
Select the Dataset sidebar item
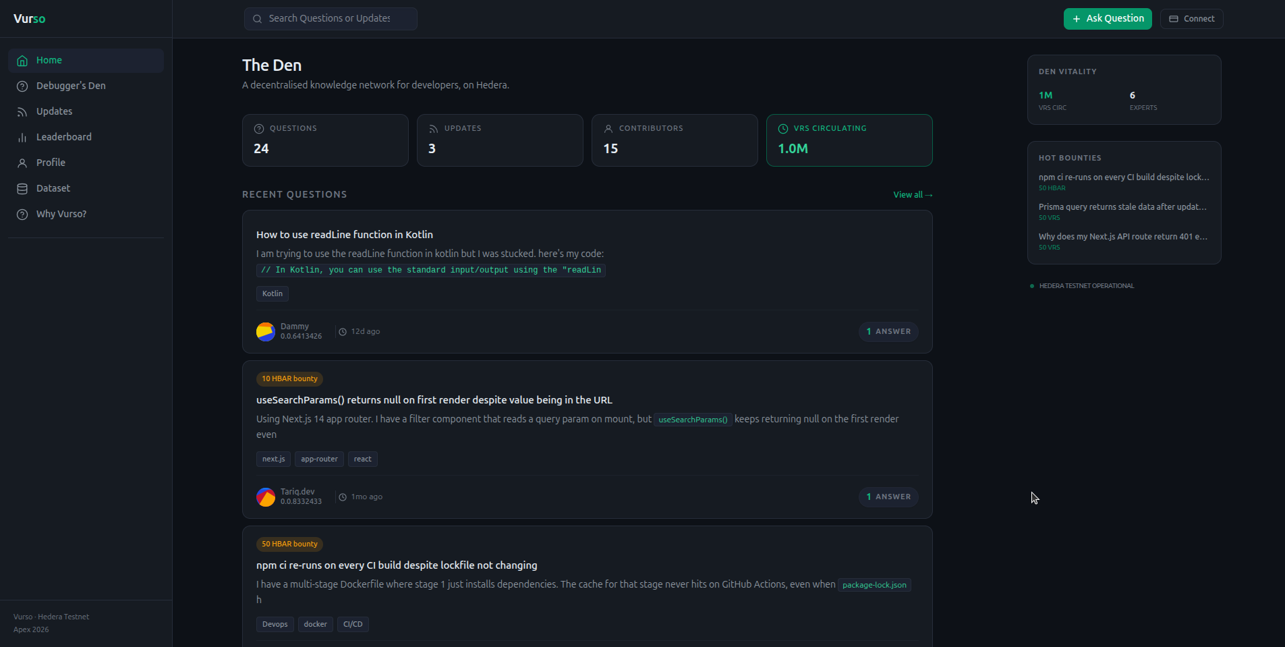tap(53, 188)
